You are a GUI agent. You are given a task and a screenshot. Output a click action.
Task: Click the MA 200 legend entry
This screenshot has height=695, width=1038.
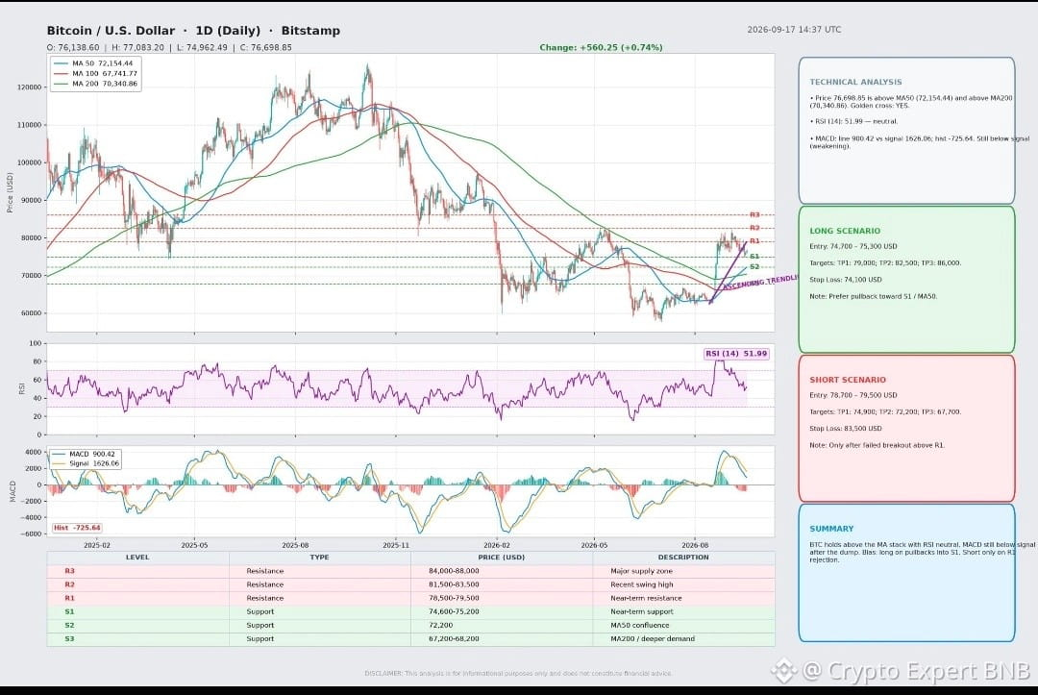tap(96, 84)
